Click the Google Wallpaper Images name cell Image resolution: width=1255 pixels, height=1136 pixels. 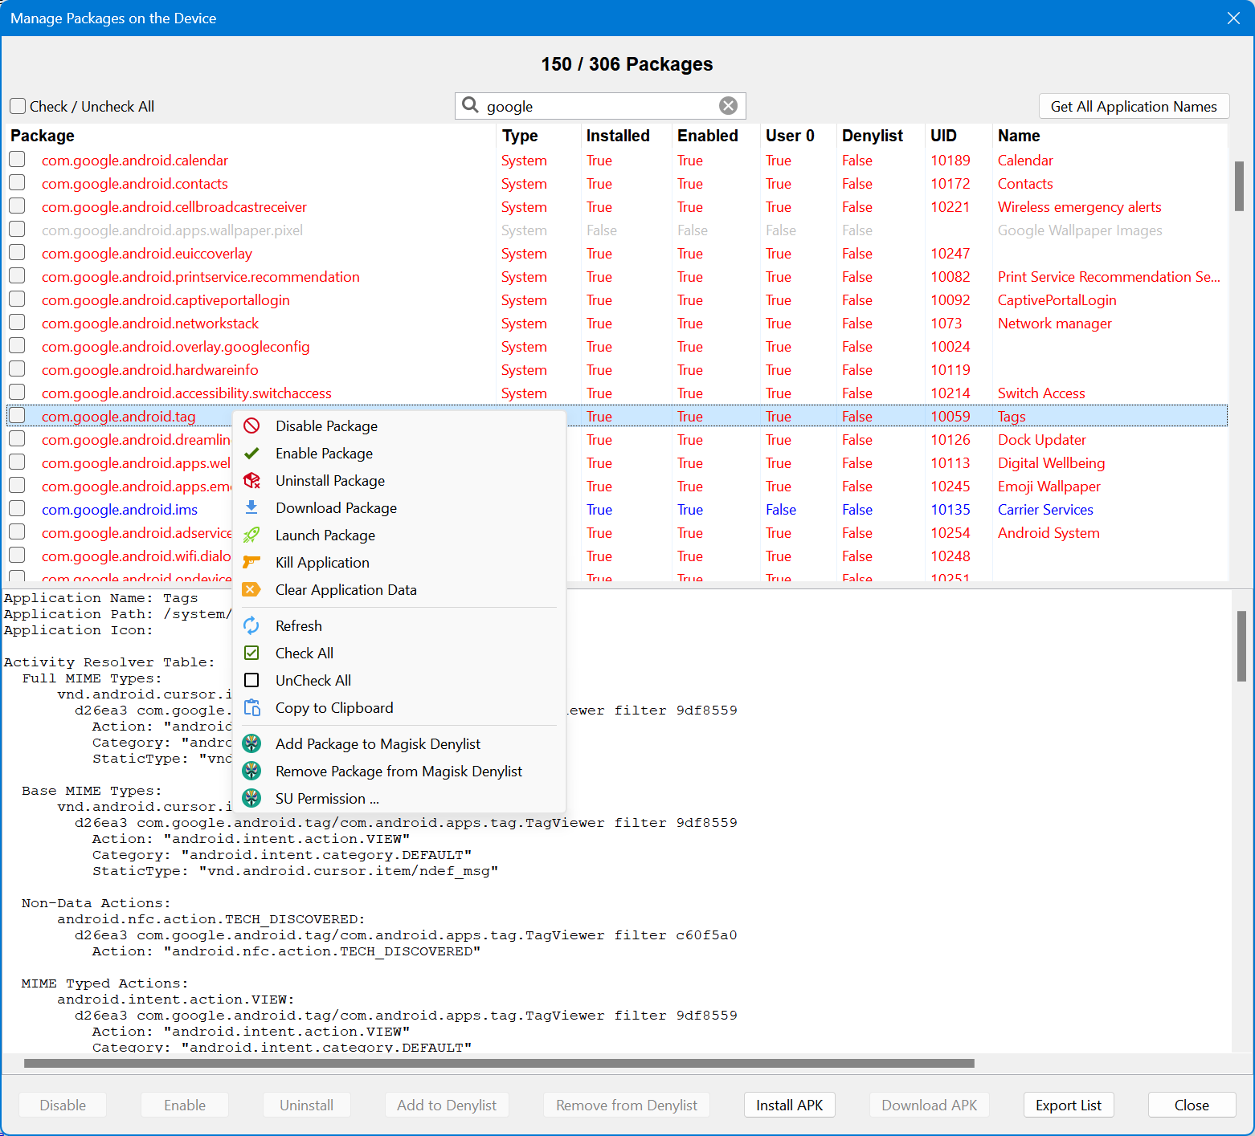[x=1080, y=230]
